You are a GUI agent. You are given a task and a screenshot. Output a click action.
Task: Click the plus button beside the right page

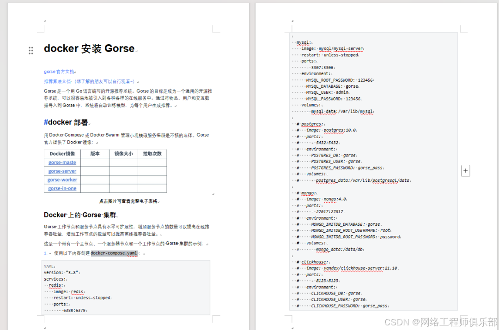tap(466, 171)
